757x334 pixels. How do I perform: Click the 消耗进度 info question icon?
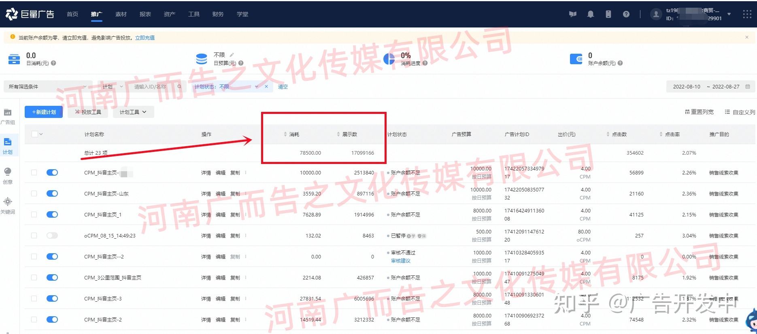click(x=425, y=63)
